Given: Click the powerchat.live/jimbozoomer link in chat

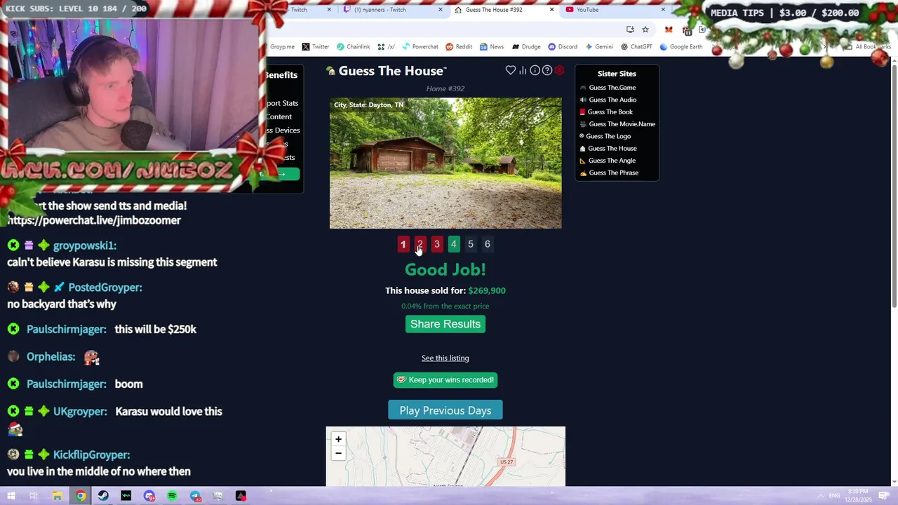Looking at the screenshot, I should point(94,220).
